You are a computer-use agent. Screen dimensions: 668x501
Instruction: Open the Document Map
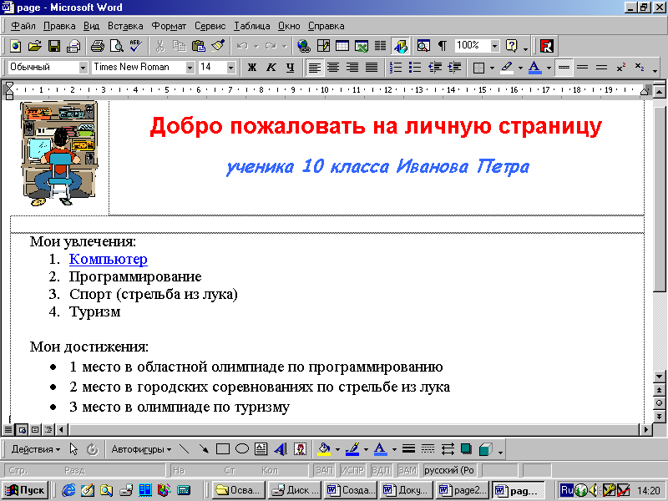coord(423,46)
